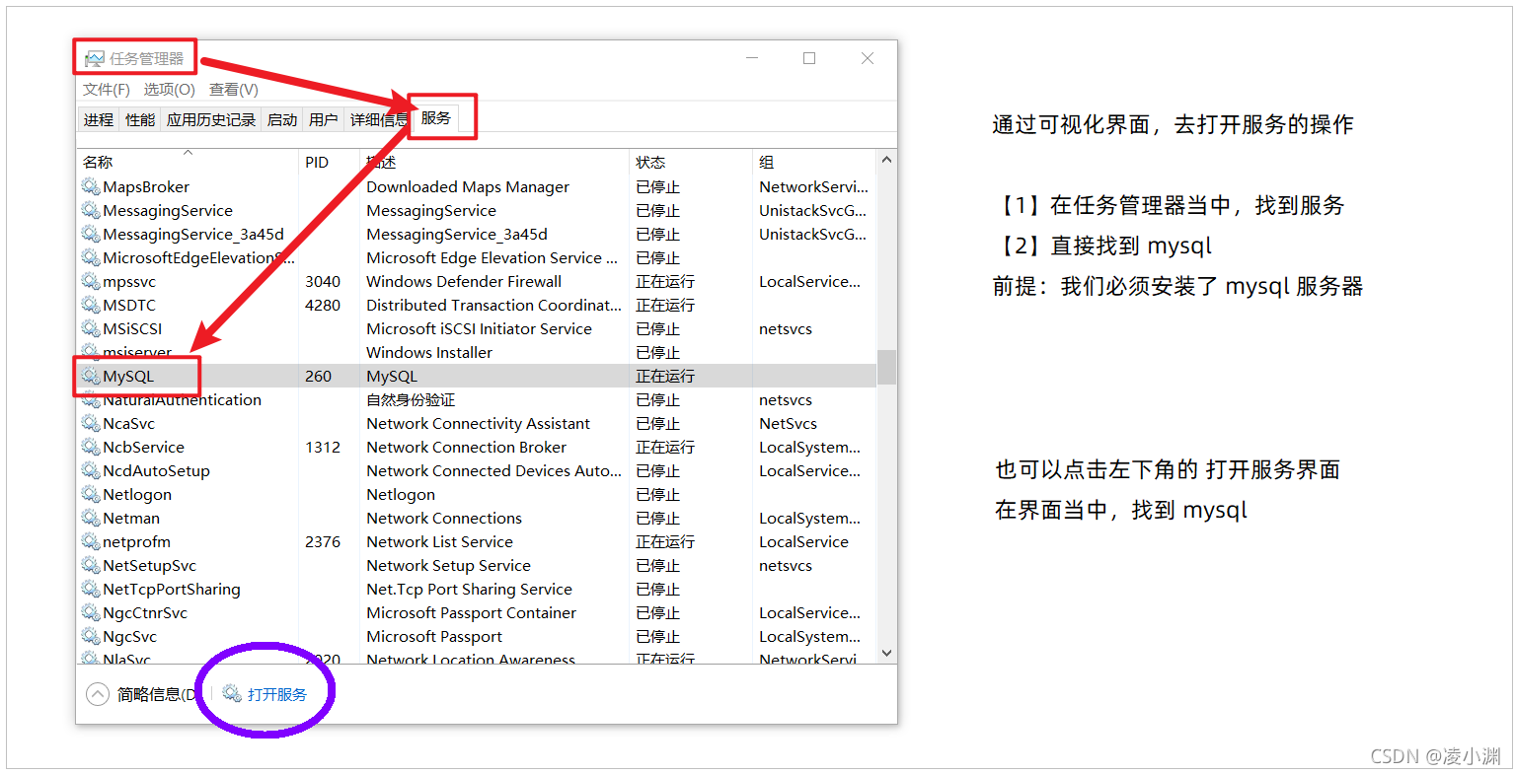Switch to the 服务 tab
The width and height of the screenshot is (1515, 774).
click(436, 117)
